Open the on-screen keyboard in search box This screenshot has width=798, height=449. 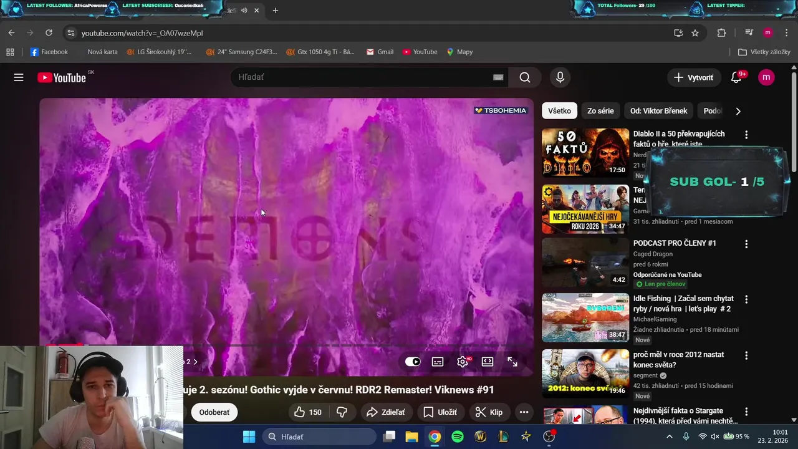pyautogui.click(x=498, y=77)
